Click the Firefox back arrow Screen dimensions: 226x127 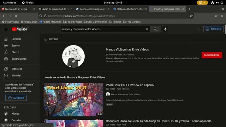[x=4, y=16]
